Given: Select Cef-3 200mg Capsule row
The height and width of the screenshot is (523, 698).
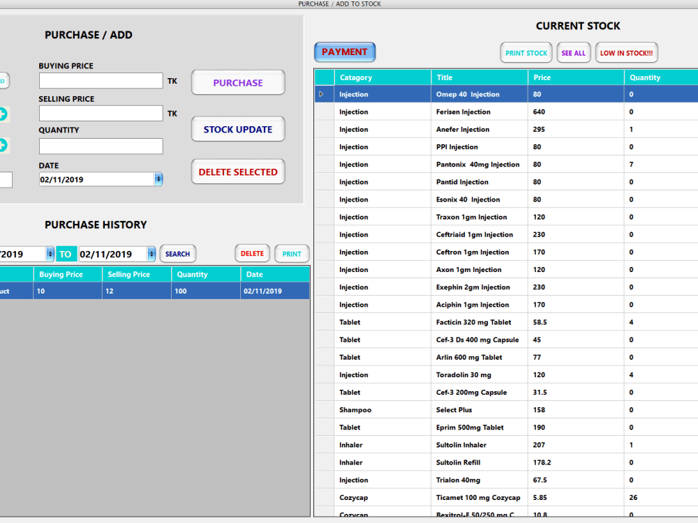Looking at the screenshot, I should click(507, 392).
